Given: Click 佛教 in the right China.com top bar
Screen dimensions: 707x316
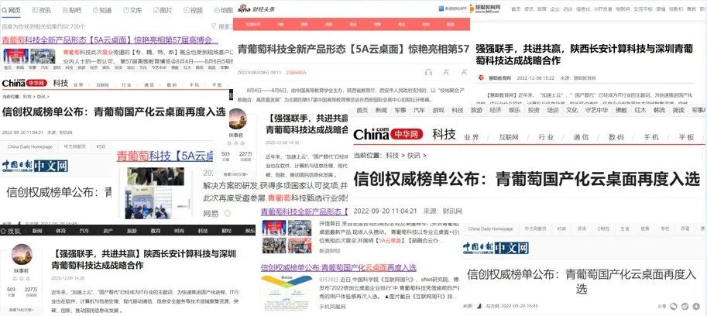Looking at the screenshot, I should [621, 110].
